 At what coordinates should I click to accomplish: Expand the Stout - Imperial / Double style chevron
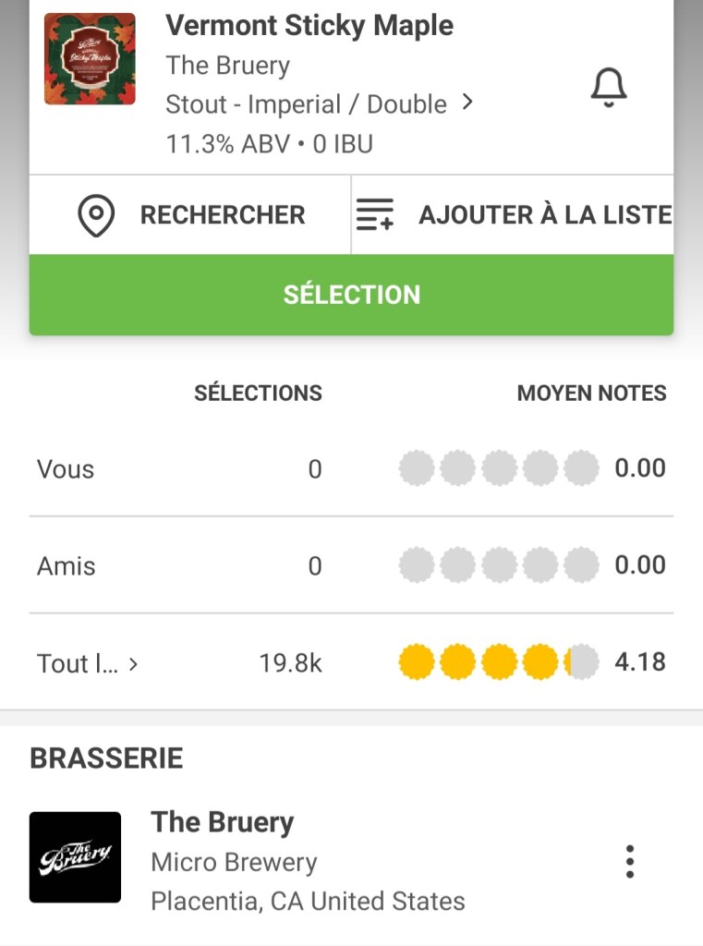point(467,103)
